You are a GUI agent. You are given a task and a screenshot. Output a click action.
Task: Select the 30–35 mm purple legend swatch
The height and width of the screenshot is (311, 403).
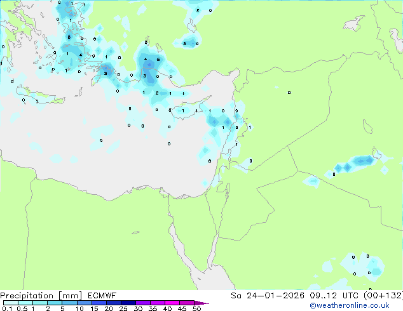143,303
